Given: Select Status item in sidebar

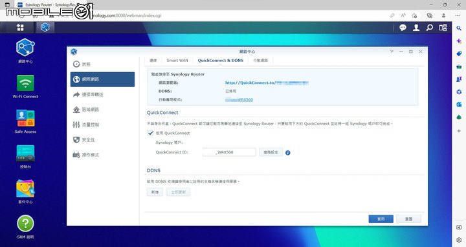Looking at the screenshot, I should coord(102,64).
